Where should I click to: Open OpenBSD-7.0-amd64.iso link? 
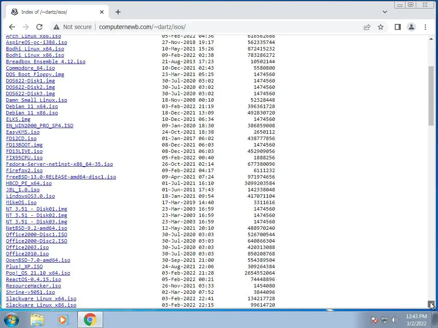pos(38,261)
